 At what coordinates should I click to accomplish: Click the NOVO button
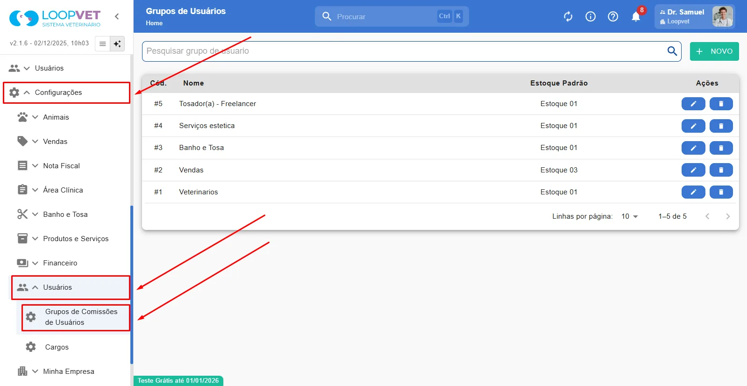point(714,51)
